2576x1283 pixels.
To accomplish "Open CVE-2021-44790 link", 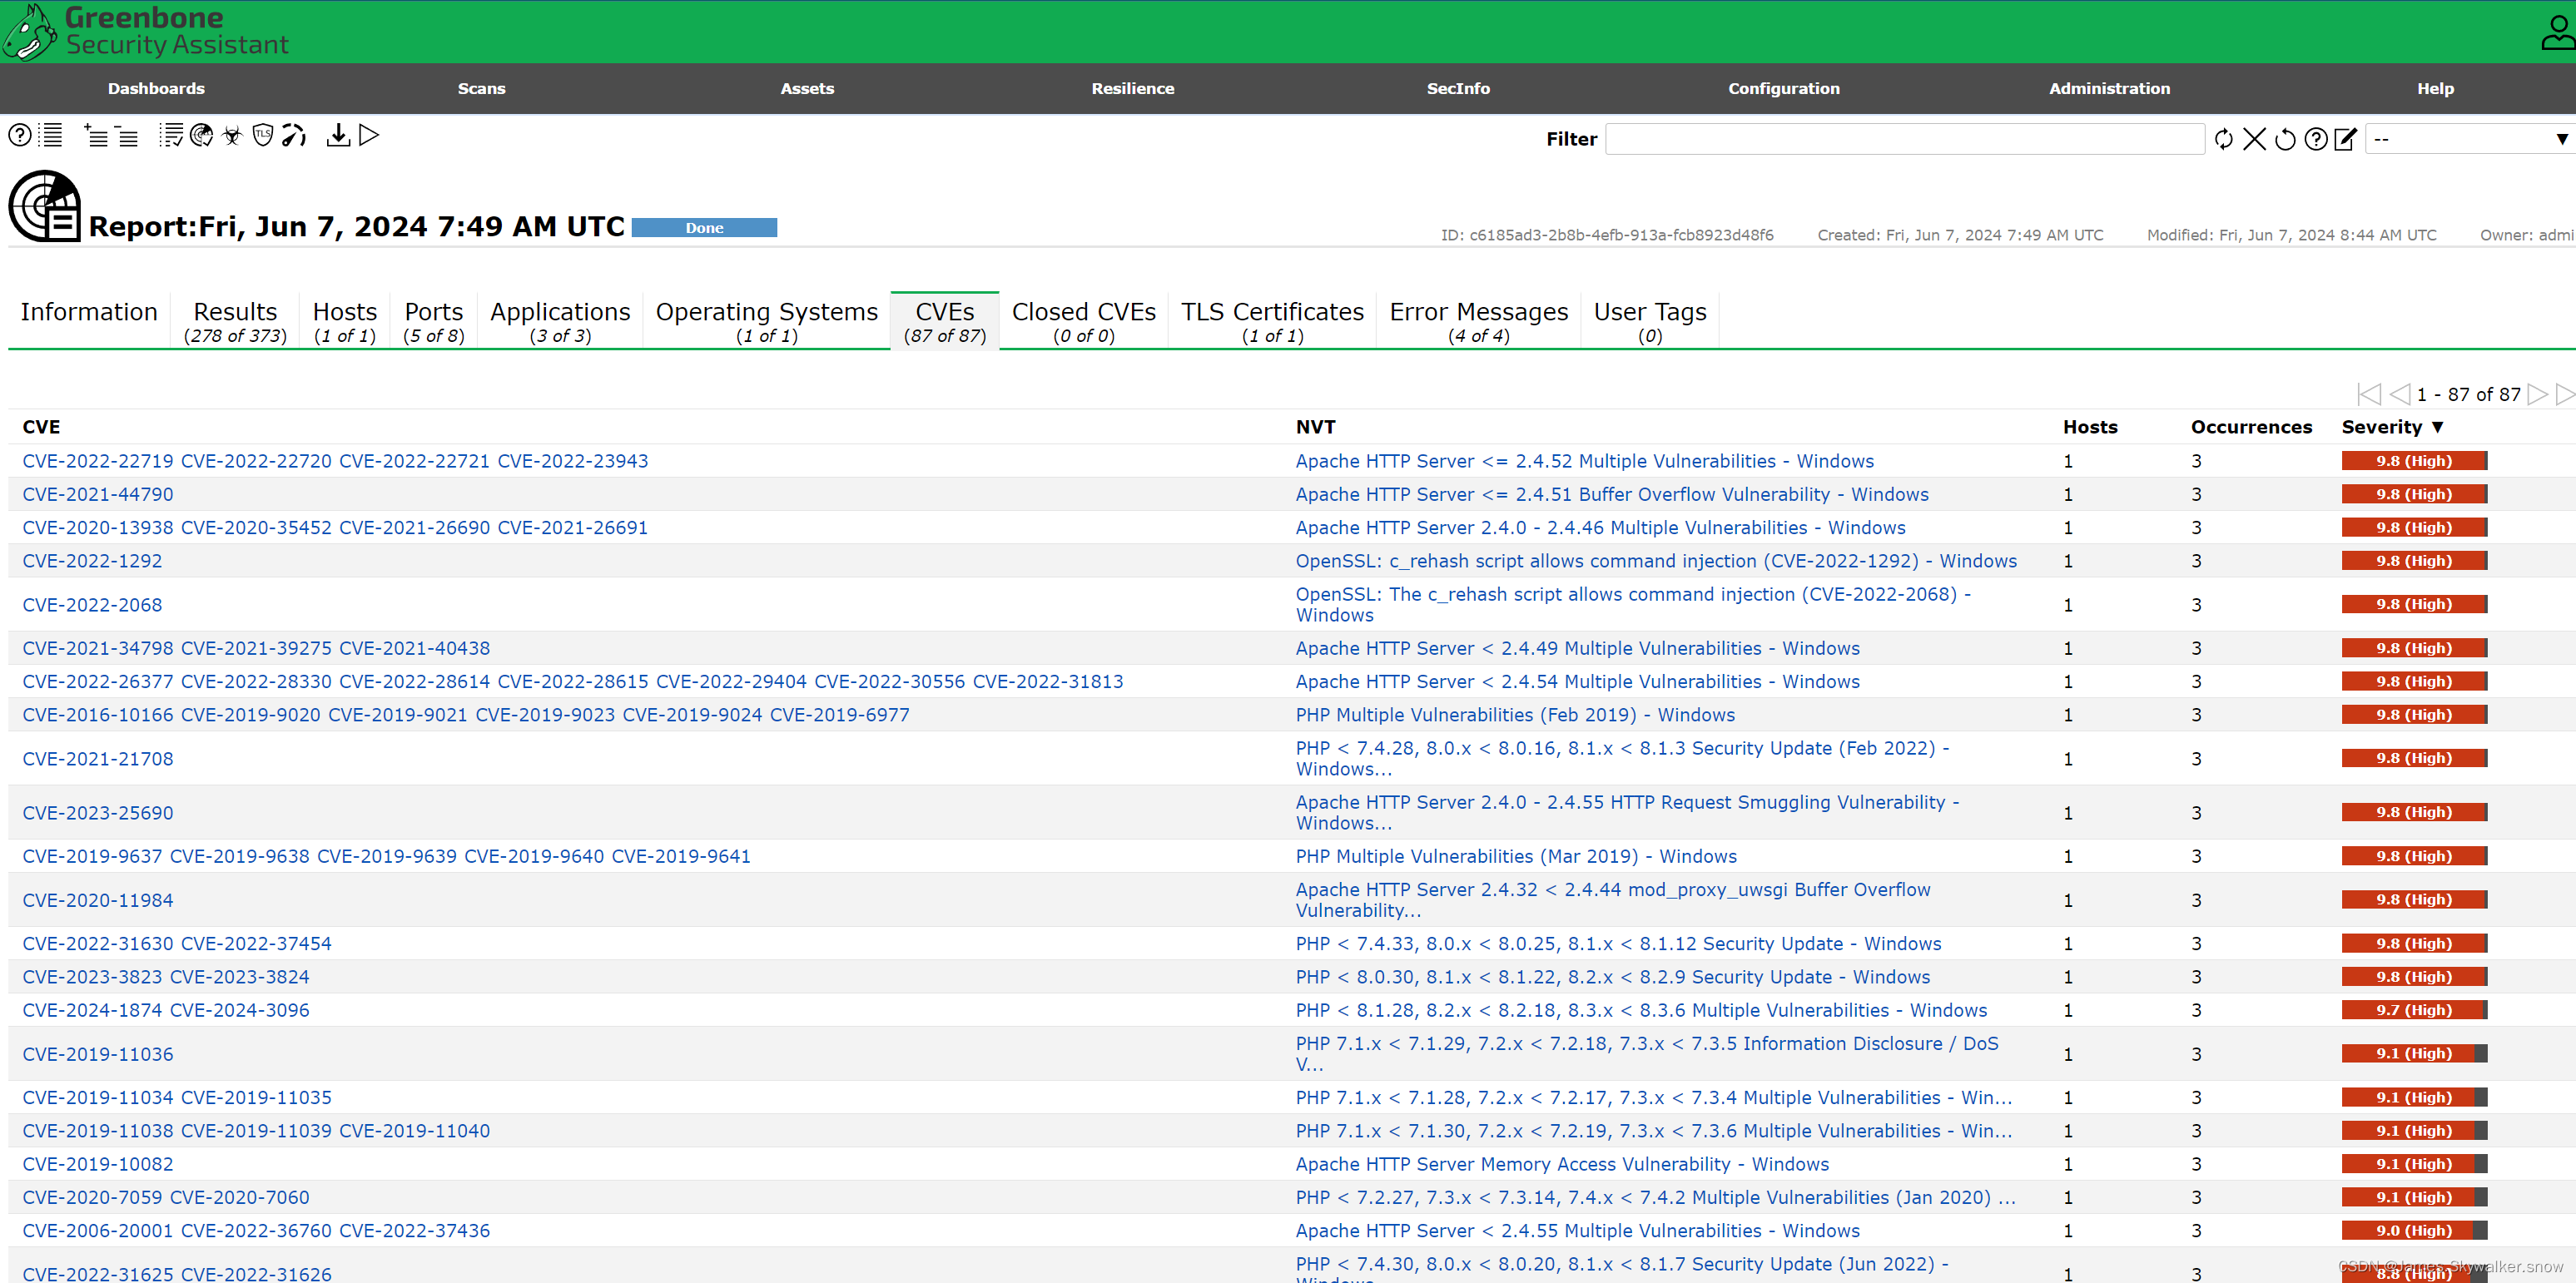I will [98, 494].
